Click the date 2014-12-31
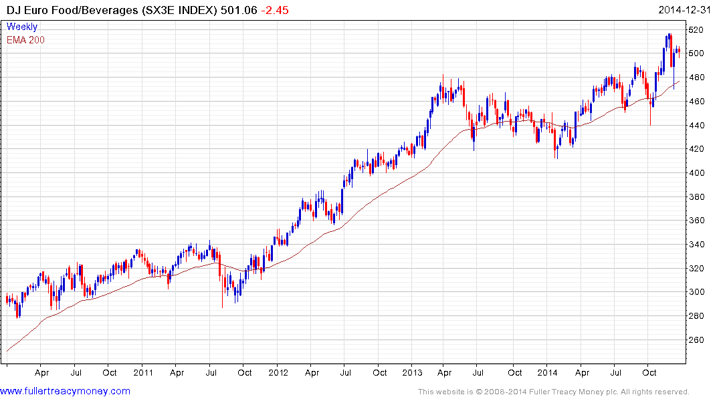Screen dimensions: 719x401 pos(685,10)
